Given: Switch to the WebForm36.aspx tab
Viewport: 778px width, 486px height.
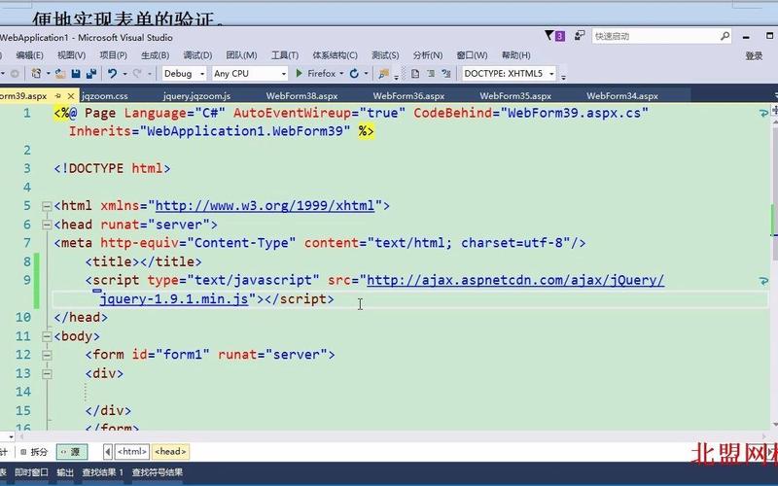Looking at the screenshot, I should [x=408, y=95].
